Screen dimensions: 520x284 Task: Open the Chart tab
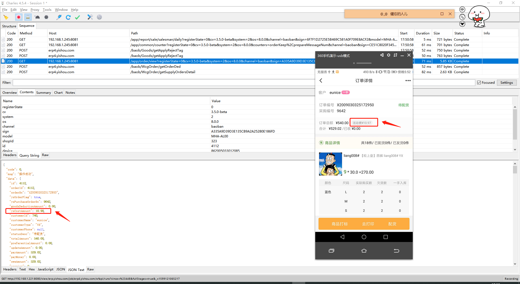point(58,93)
